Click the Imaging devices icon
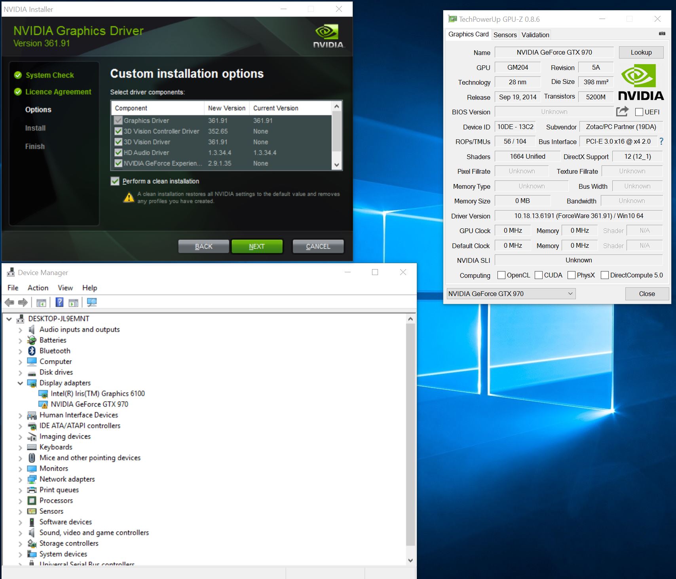This screenshot has width=676, height=579. point(32,437)
